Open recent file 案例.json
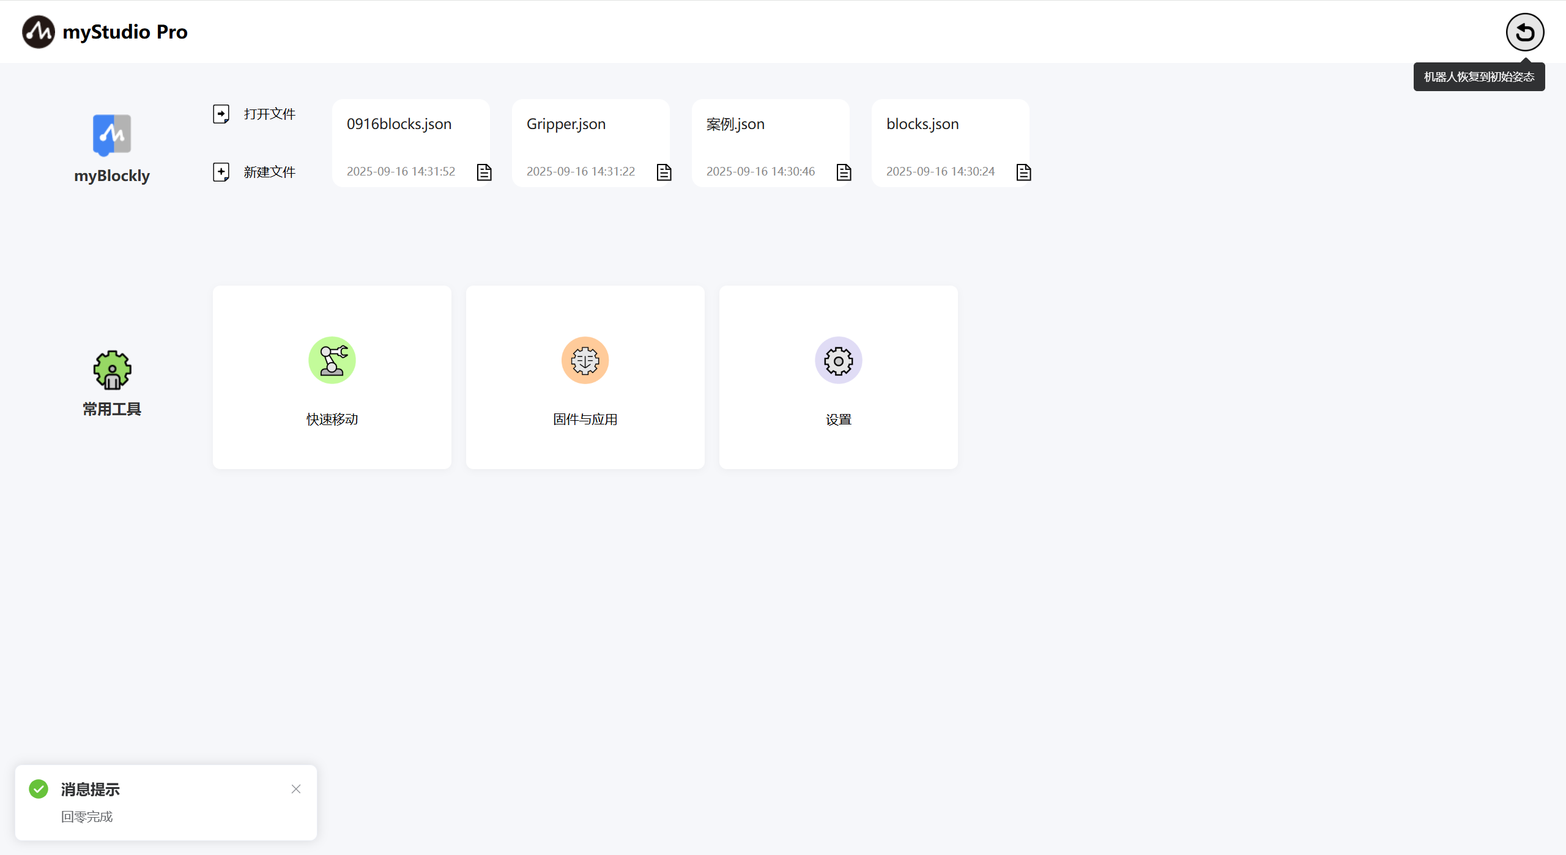 click(x=735, y=124)
